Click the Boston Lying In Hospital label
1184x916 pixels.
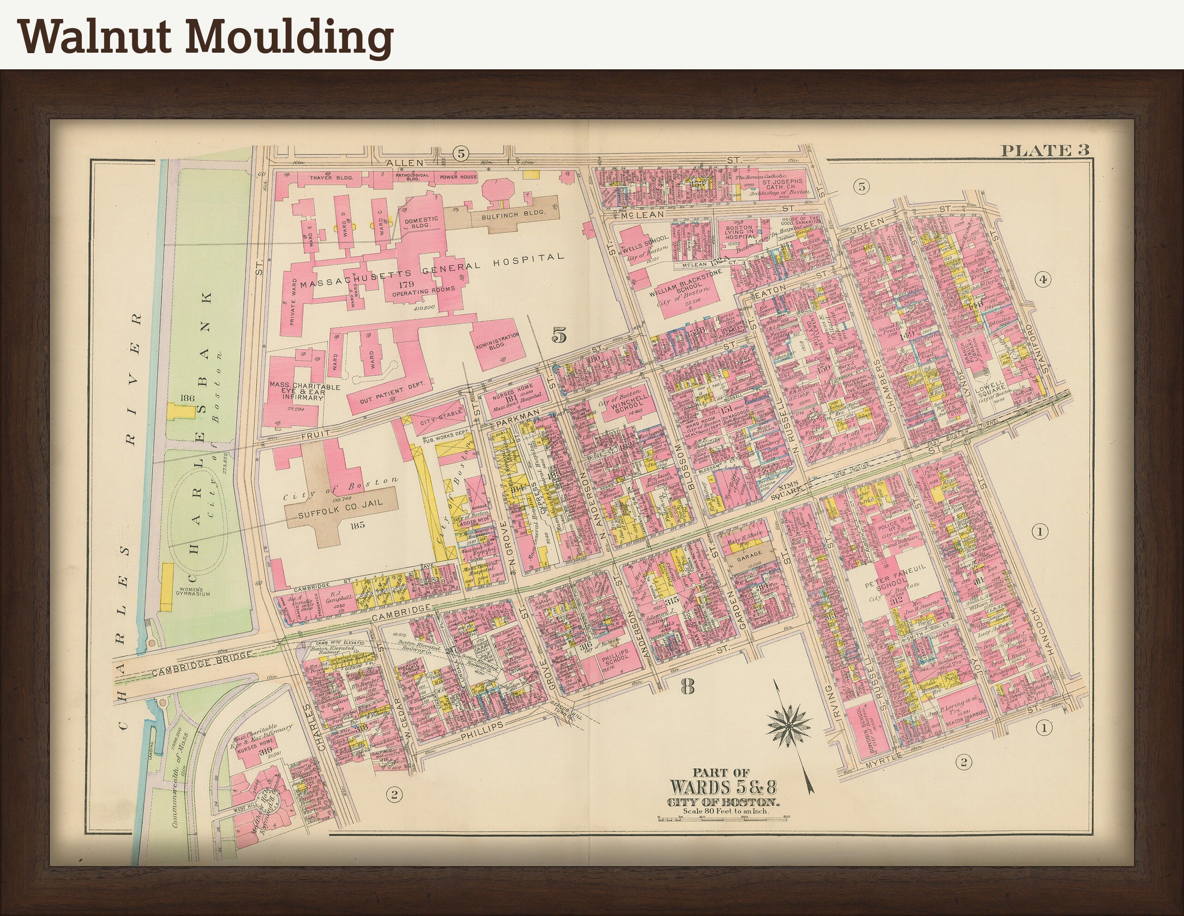[741, 232]
